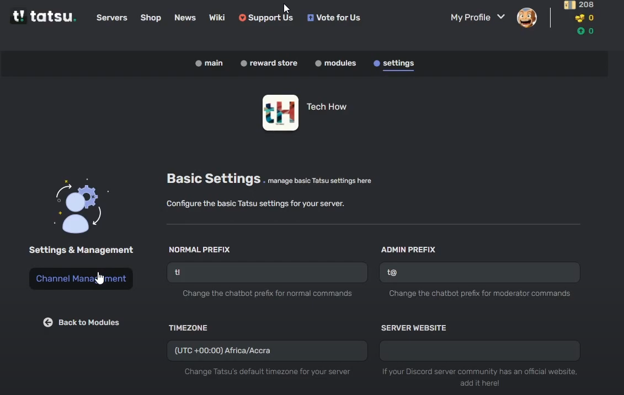Select the settings tab
Screen dimensions: 624x395
[394, 63]
